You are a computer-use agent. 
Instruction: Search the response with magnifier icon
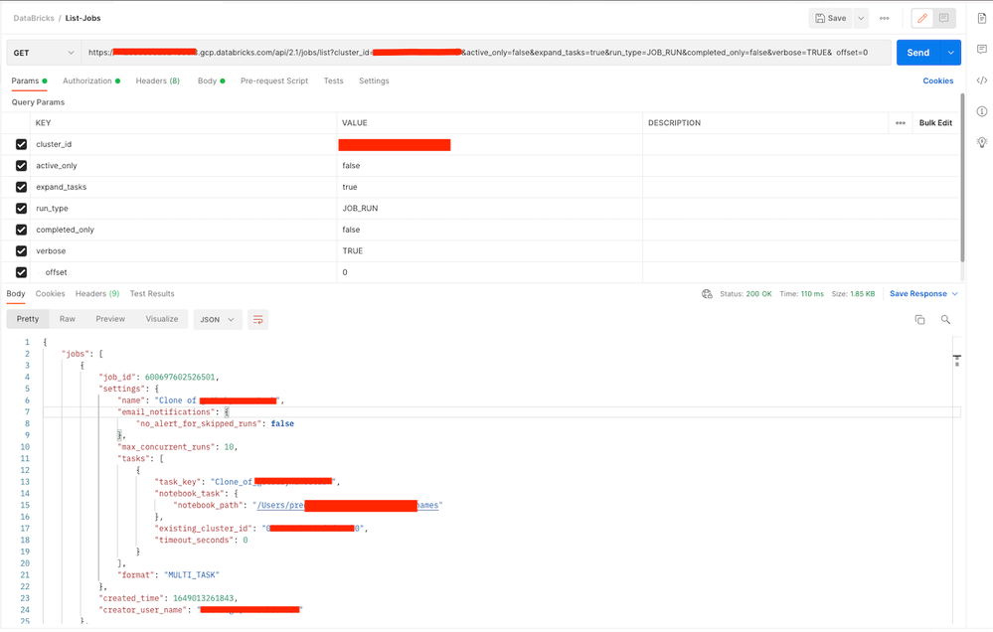(945, 319)
